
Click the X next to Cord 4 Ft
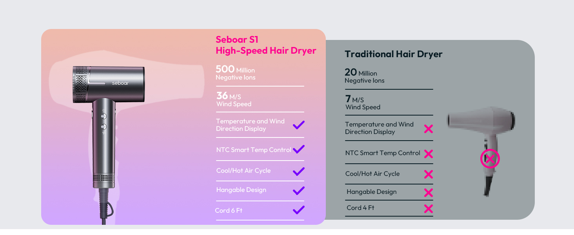click(429, 208)
